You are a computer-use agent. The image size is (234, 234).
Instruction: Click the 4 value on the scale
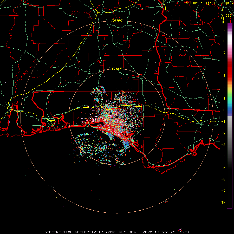pyautogui.click(x=224, y=64)
